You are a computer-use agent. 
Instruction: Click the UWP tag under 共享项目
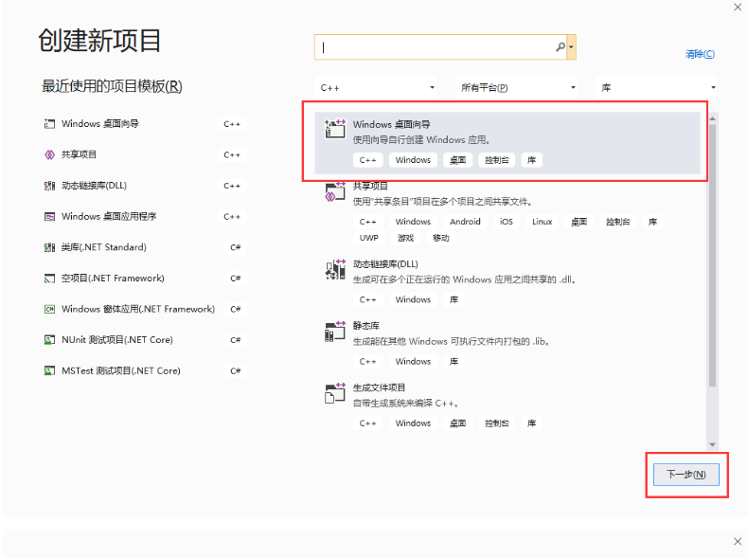[x=368, y=238]
